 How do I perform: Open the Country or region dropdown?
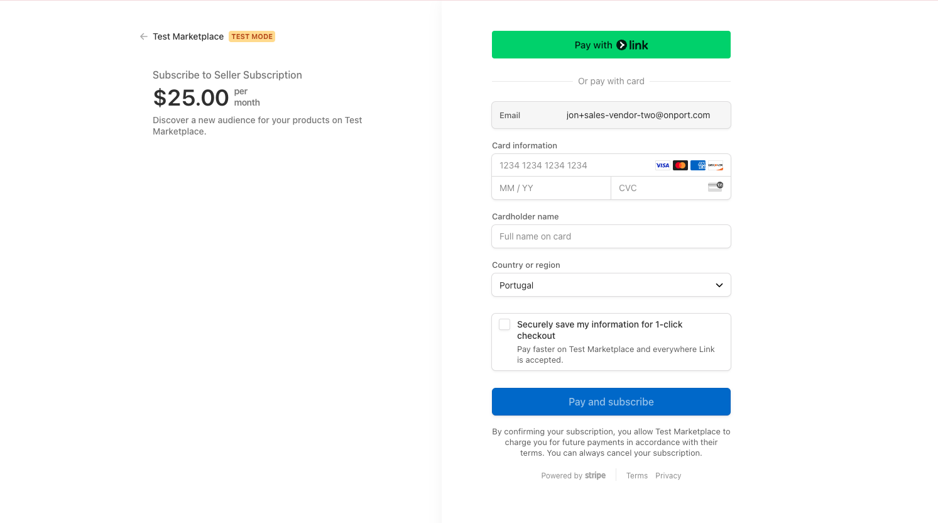[611, 285]
